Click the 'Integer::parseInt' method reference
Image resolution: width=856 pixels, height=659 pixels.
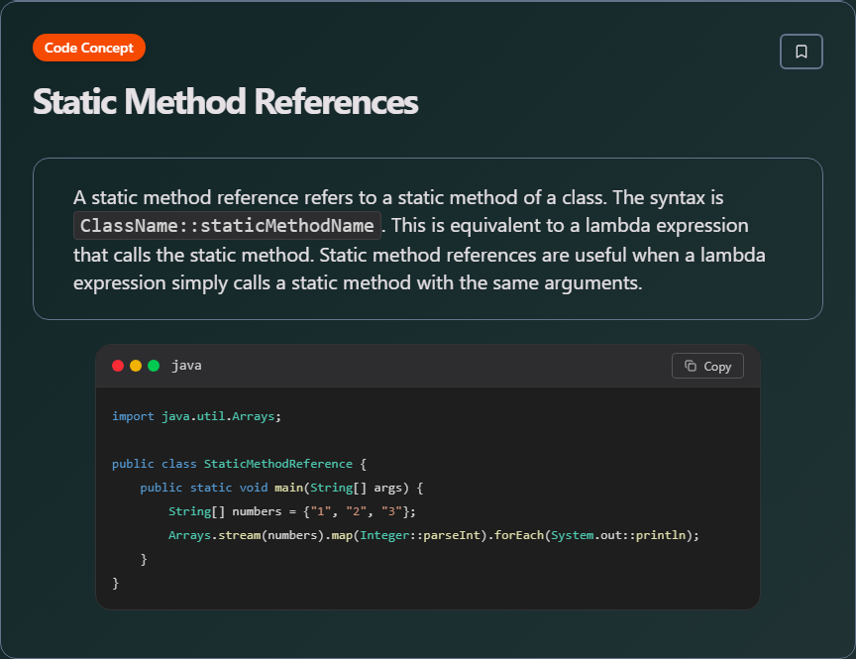[419, 535]
